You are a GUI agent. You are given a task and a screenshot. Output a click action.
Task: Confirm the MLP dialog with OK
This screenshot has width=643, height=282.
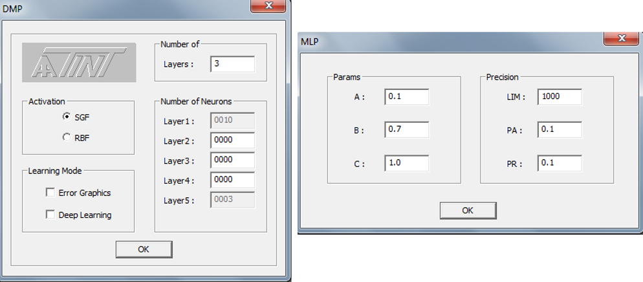coord(468,211)
